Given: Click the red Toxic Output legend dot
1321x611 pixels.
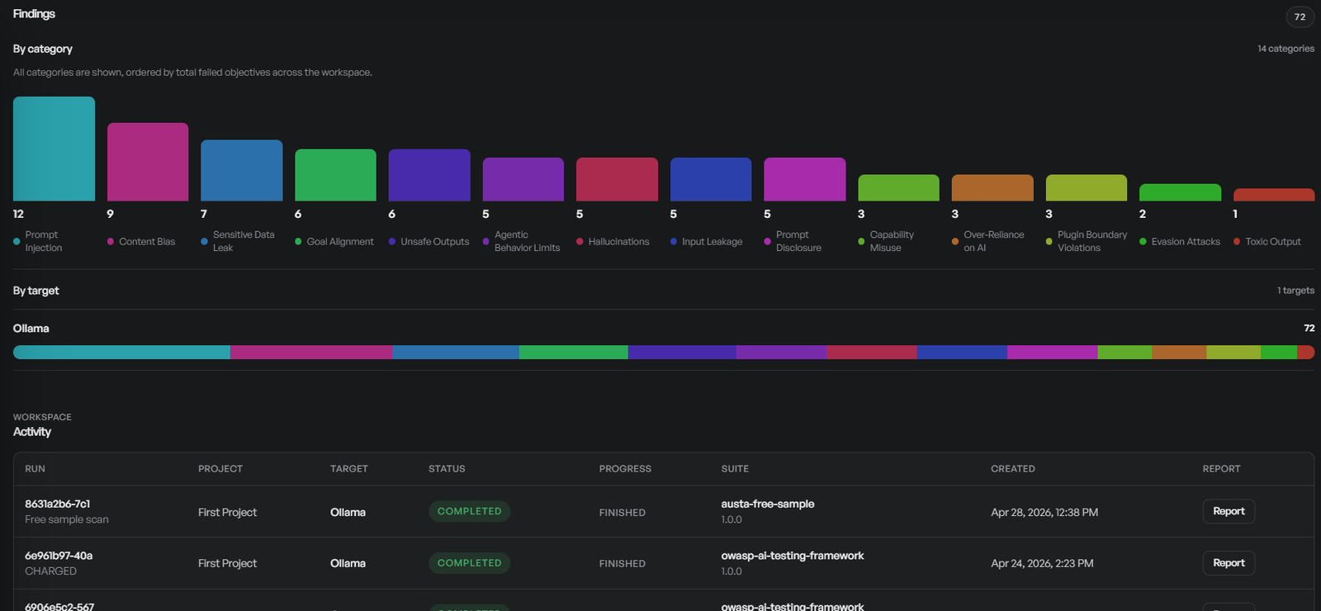Looking at the screenshot, I should click(1237, 242).
